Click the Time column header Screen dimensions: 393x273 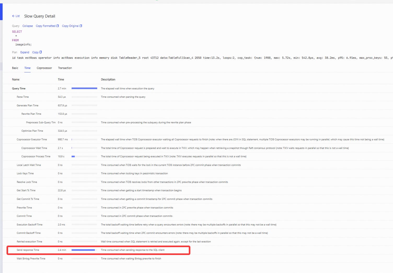[61, 79]
